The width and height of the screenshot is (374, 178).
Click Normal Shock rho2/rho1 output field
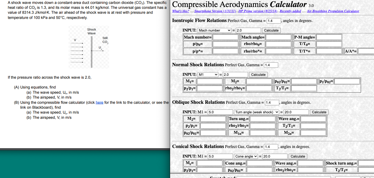tap(259, 88)
